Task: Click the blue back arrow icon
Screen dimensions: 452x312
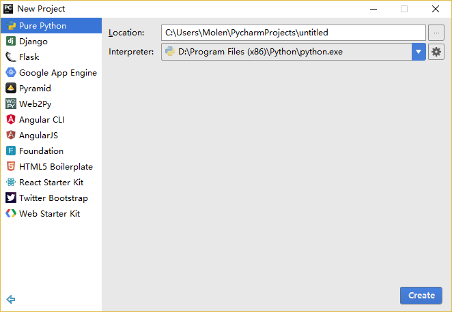Action: point(11,299)
